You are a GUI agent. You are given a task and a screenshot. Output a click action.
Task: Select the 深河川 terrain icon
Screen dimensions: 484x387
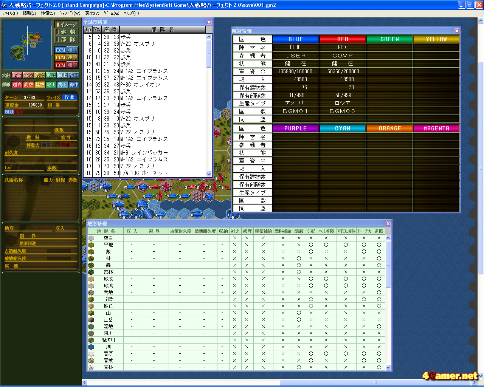(91, 340)
